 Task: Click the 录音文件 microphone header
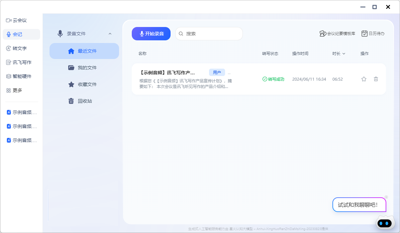(72, 34)
